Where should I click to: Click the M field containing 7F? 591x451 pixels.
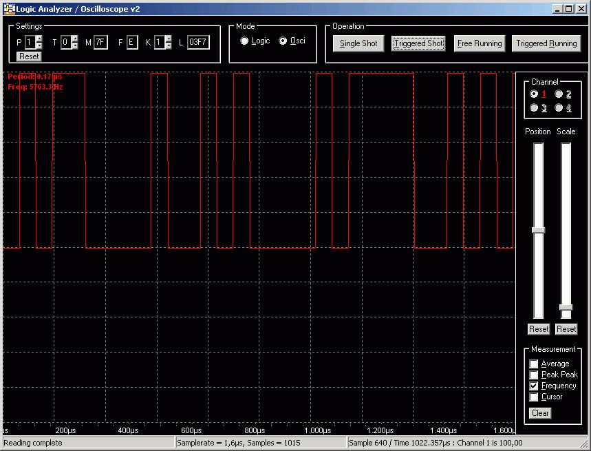click(x=100, y=42)
